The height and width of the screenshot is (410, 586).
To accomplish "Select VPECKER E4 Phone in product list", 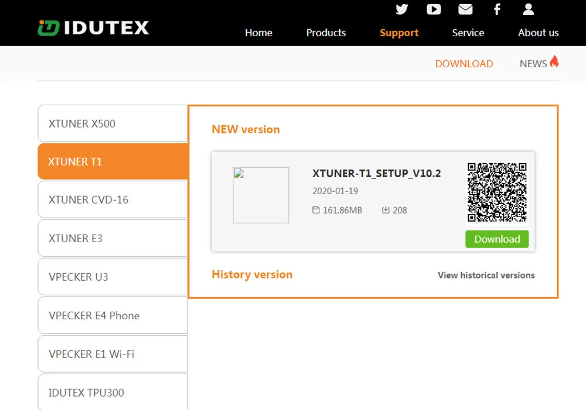I will 113,315.
